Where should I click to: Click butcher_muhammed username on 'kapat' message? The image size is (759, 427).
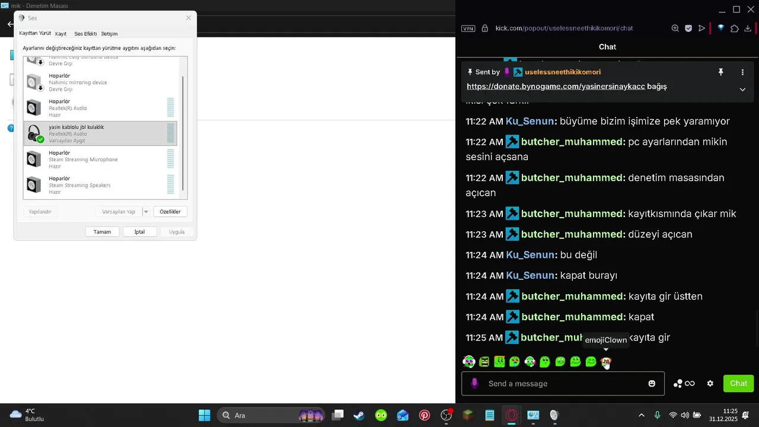tap(573, 317)
